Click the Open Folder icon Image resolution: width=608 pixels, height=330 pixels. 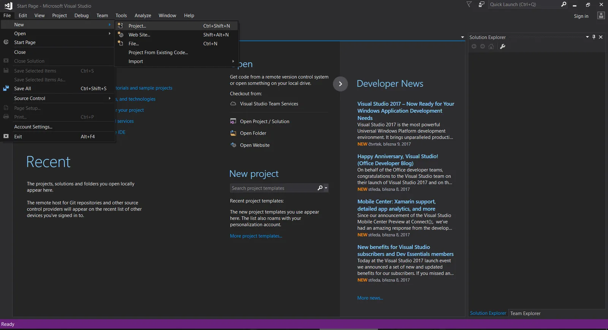click(233, 133)
